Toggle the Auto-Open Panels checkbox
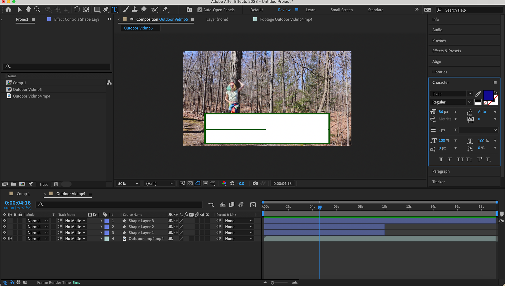This screenshot has width=505, height=286. point(200,10)
